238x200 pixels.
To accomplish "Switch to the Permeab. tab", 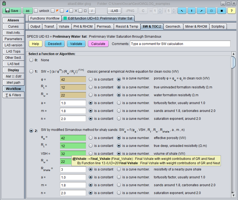I will 104,26.
